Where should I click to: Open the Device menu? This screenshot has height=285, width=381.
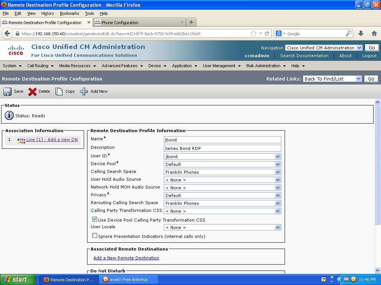(x=157, y=66)
